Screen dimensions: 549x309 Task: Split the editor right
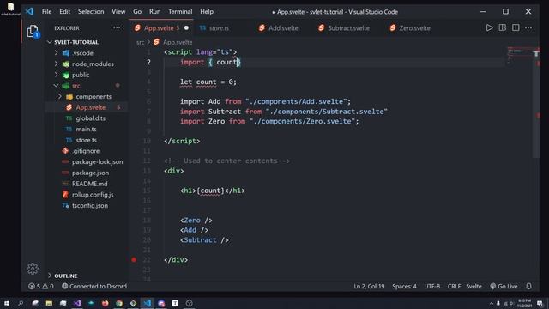click(x=516, y=27)
